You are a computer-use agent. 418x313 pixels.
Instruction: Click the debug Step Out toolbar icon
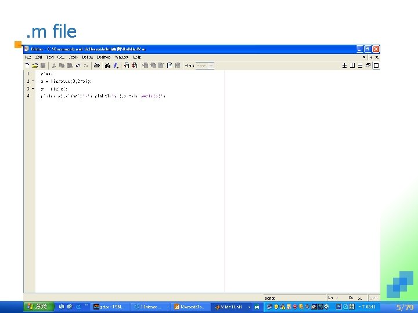coord(161,65)
